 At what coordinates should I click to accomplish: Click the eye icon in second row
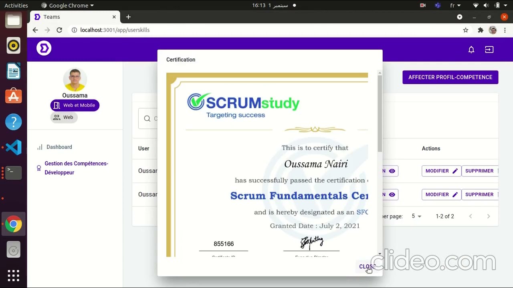tap(392, 194)
